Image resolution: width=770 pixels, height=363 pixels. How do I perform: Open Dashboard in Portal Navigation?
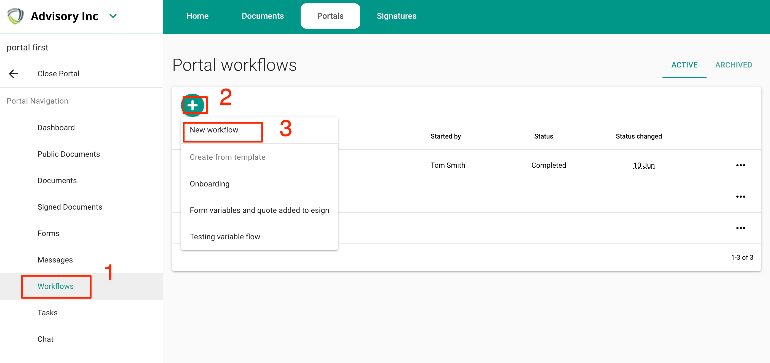point(56,128)
